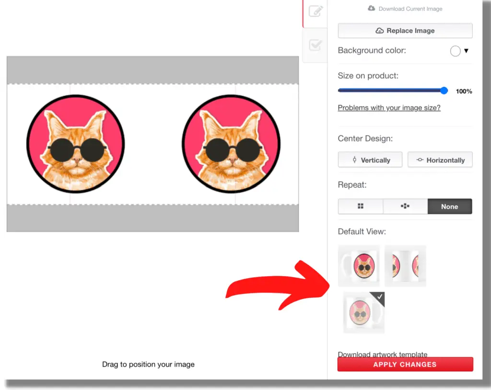Click the size on product slider handle
491x390 pixels.
coord(444,91)
